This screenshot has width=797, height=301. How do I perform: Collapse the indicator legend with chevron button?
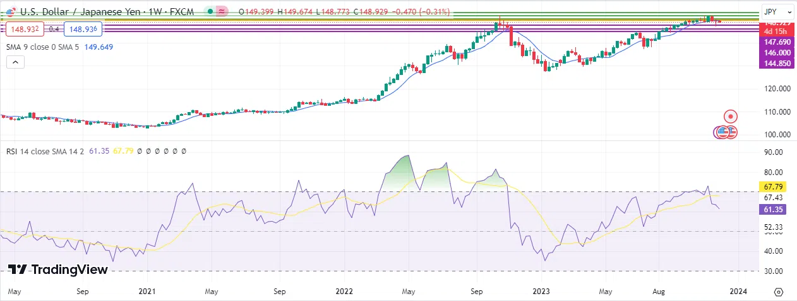click(x=15, y=62)
